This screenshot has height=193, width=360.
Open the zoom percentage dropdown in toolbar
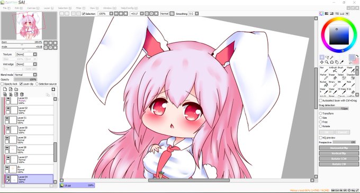(111, 14)
